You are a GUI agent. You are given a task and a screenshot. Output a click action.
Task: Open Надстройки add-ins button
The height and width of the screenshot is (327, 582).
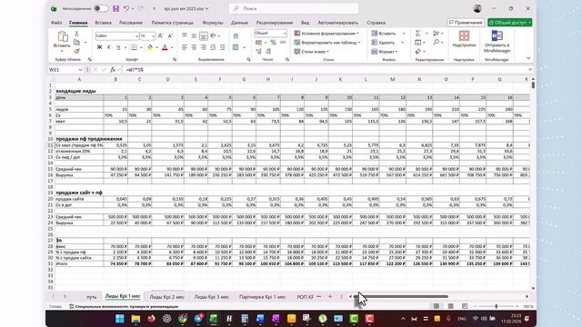(464, 39)
